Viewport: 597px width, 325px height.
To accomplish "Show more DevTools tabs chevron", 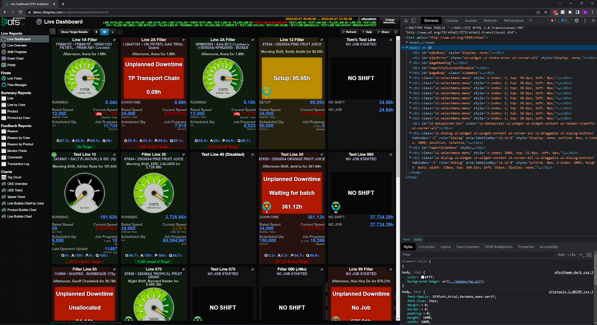I will tap(531, 20).
